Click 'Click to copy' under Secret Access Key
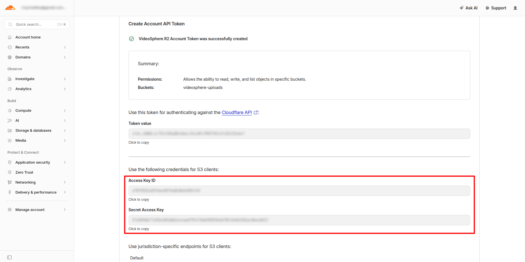This screenshot has height=262, width=525. [139, 229]
